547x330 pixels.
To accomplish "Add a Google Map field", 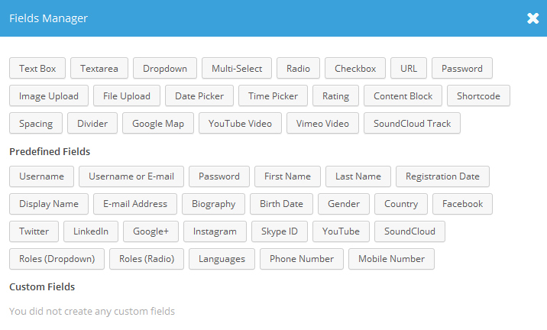I will [158, 123].
